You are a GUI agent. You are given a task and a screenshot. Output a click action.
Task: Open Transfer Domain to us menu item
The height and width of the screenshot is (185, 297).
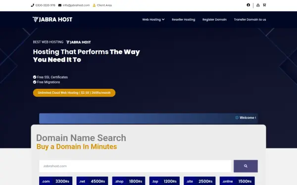coord(250,19)
